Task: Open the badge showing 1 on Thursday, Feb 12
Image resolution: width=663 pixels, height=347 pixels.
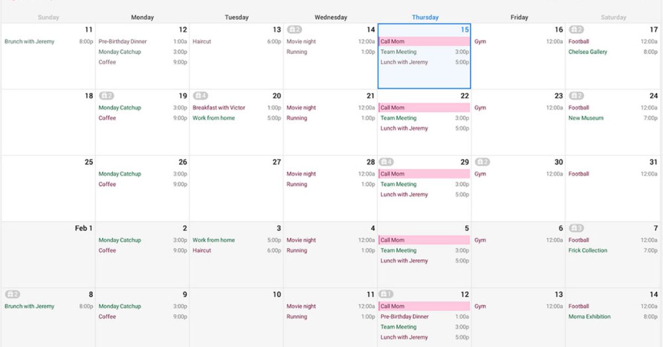Action: pyautogui.click(x=386, y=295)
